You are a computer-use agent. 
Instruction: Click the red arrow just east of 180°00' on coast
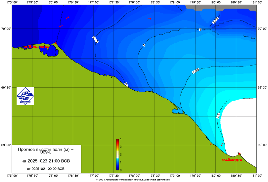pos(222,145)
